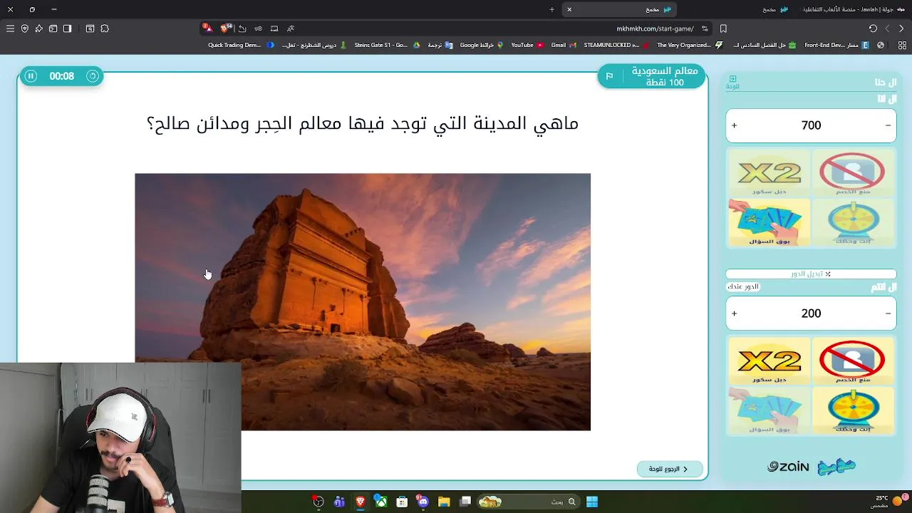The width and height of the screenshot is (912, 513).
Task: Open the Gmail bookmark
Action: [563, 45]
